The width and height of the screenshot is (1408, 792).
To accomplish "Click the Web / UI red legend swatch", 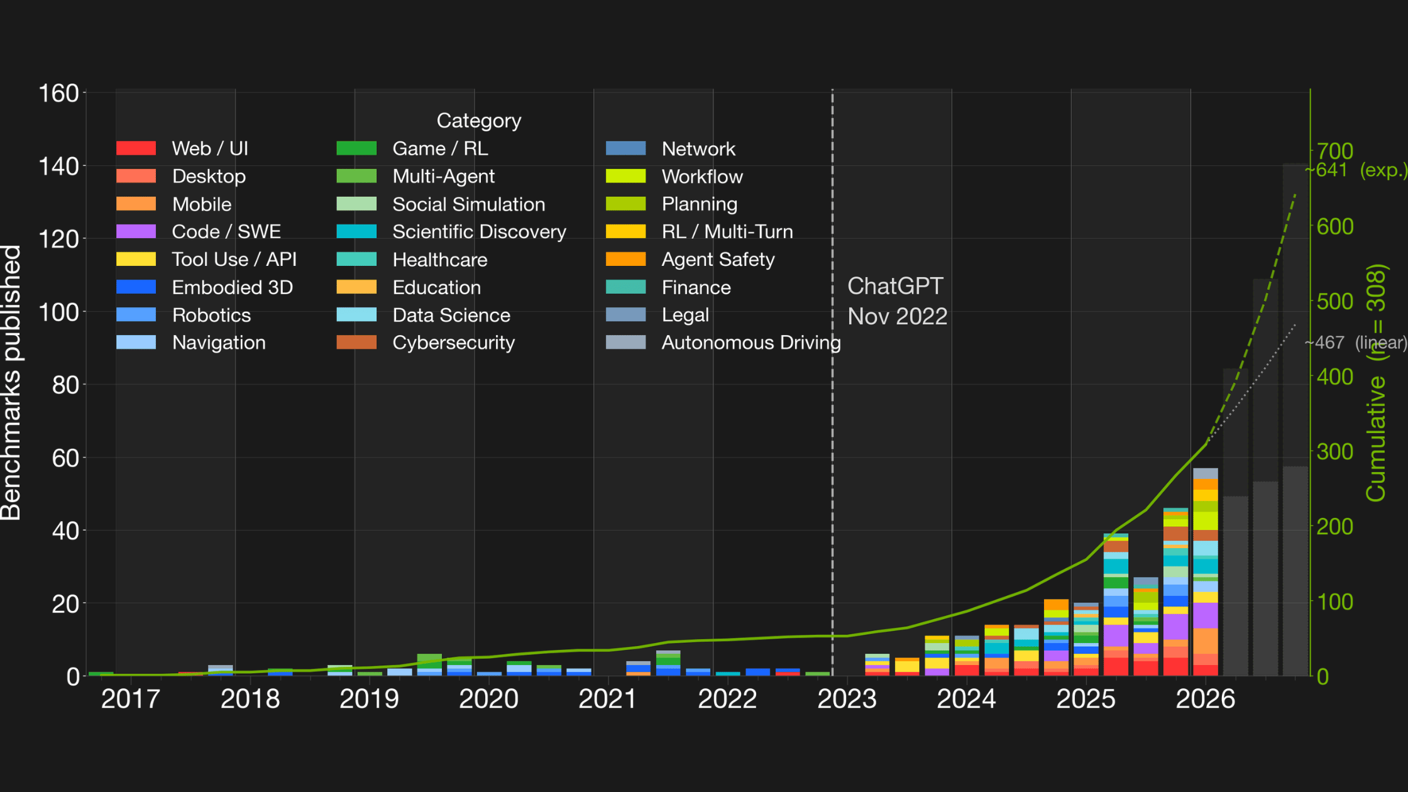I will 136,148.
